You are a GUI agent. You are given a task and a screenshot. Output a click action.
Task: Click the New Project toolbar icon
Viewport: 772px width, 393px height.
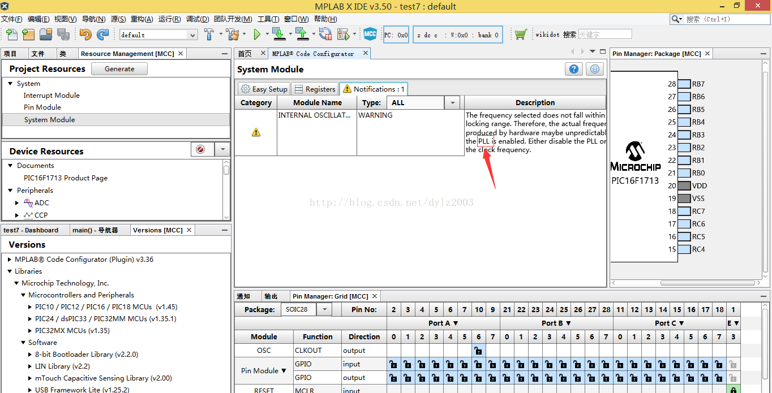28,34
